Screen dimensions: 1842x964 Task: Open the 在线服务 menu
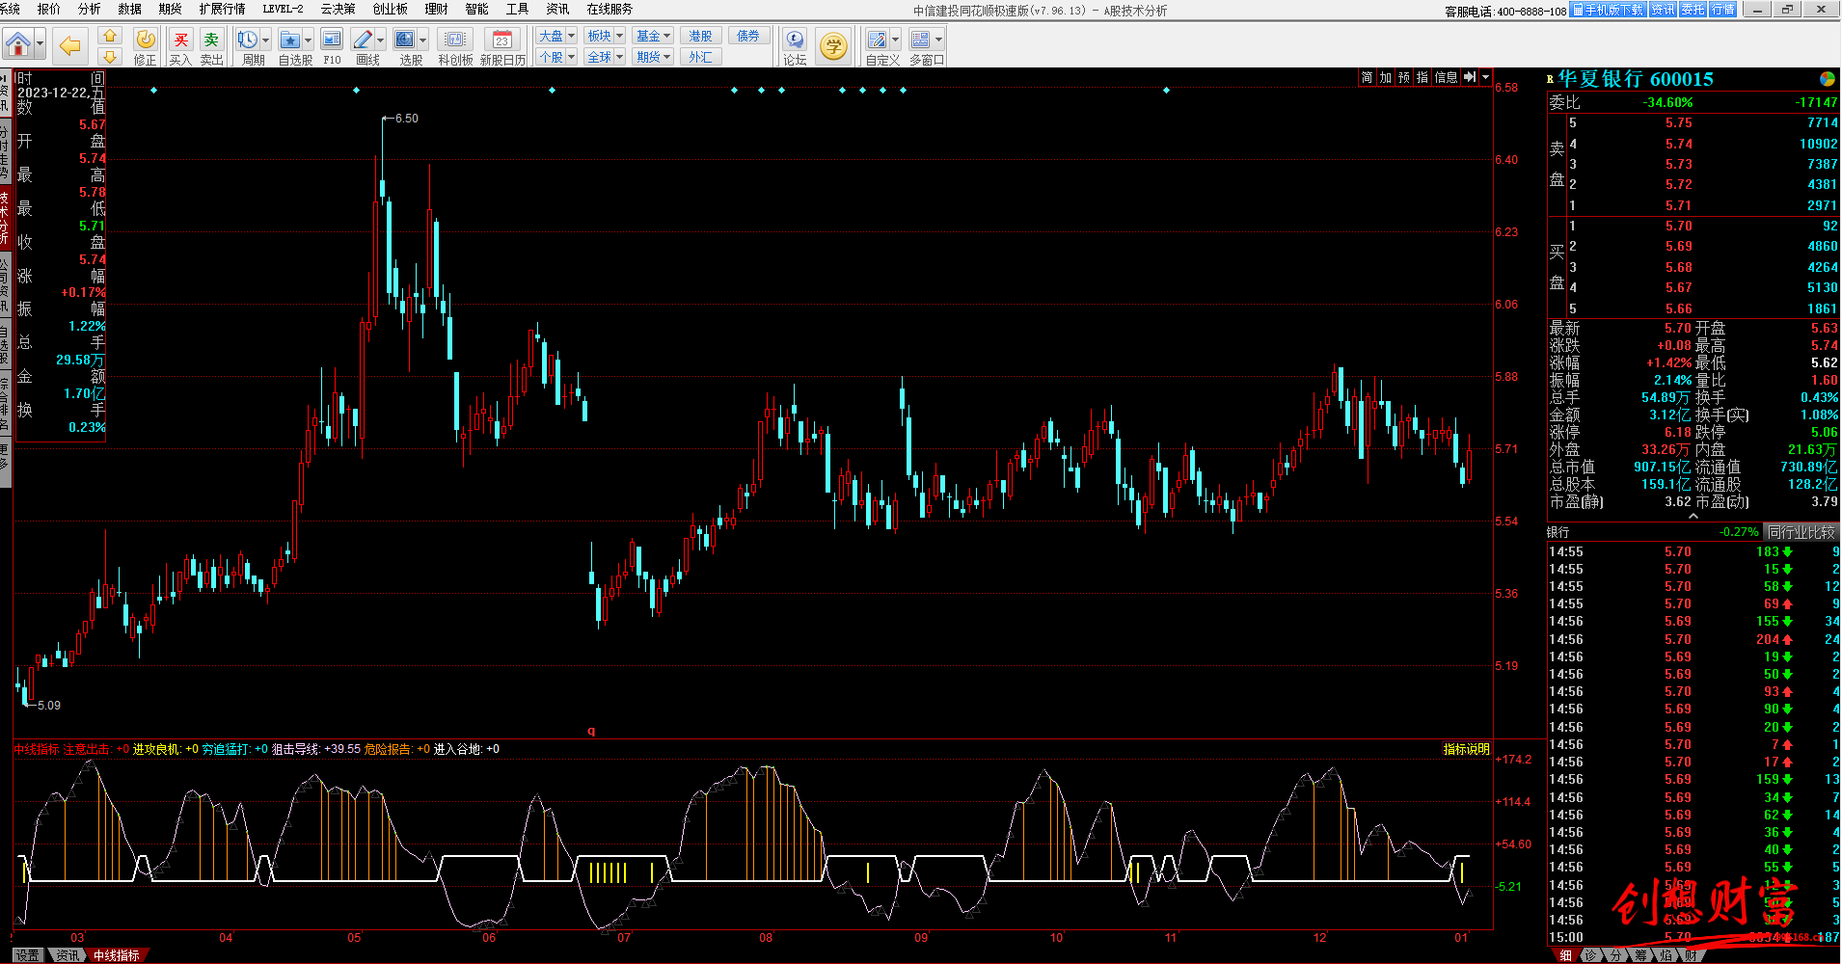tap(609, 9)
